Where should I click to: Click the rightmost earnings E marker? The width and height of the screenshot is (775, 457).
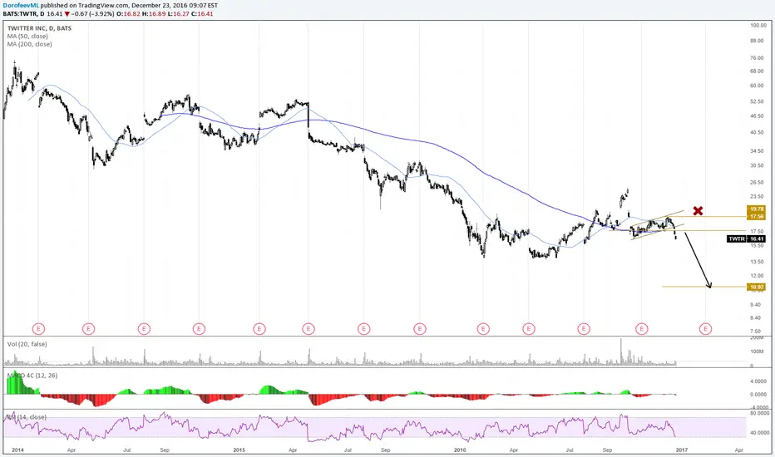(x=706, y=328)
